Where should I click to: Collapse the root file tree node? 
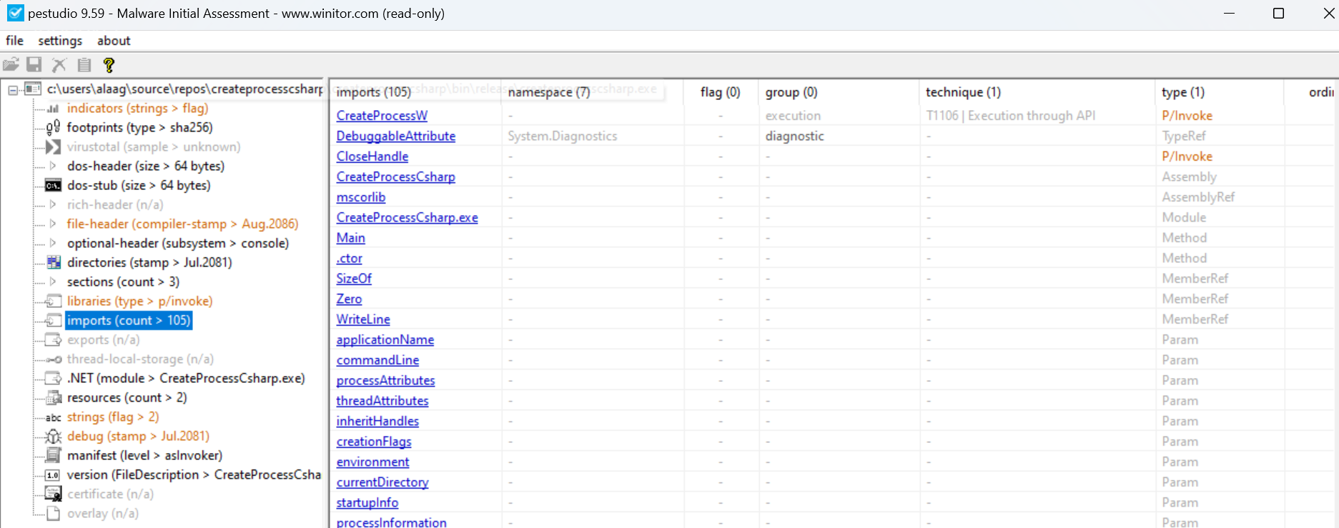pyautogui.click(x=13, y=90)
